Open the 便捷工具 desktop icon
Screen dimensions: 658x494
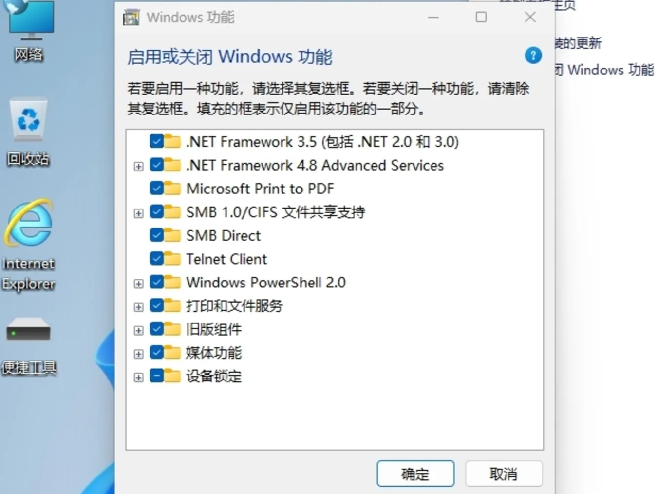pyautogui.click(x=29, y=330)
